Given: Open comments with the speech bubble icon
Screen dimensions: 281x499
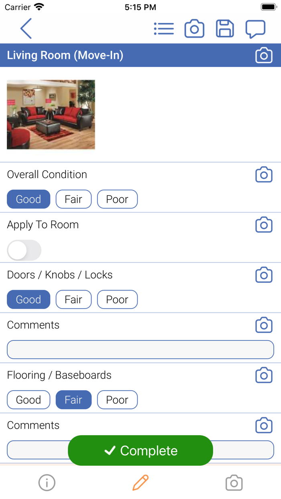Looking at the screenshot, I should [255, 28].
